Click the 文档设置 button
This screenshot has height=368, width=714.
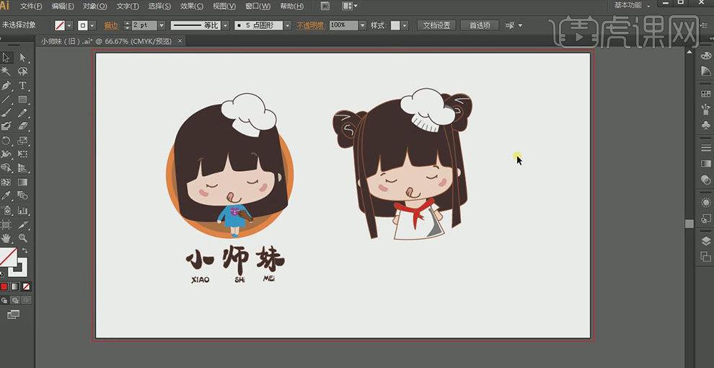click(436, 25)
